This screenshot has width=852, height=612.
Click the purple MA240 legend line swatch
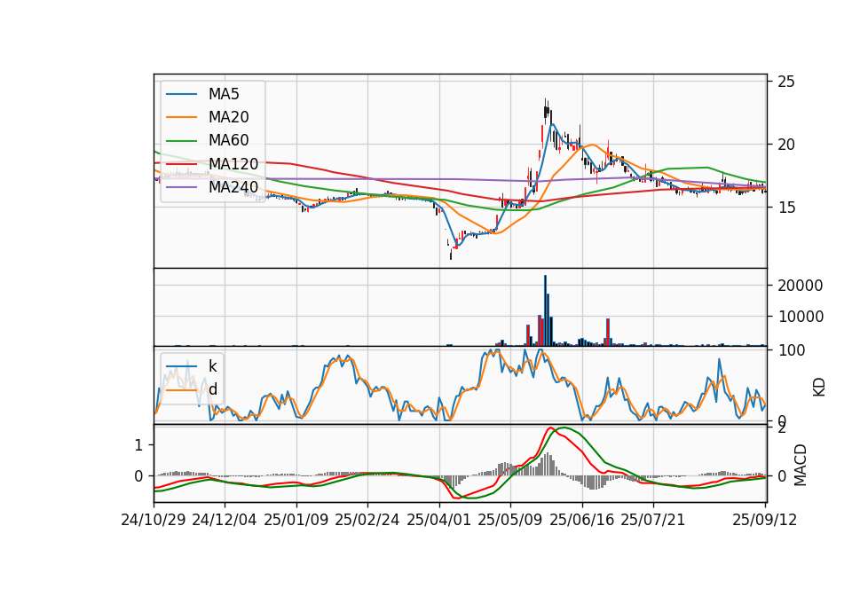[181, 187]
